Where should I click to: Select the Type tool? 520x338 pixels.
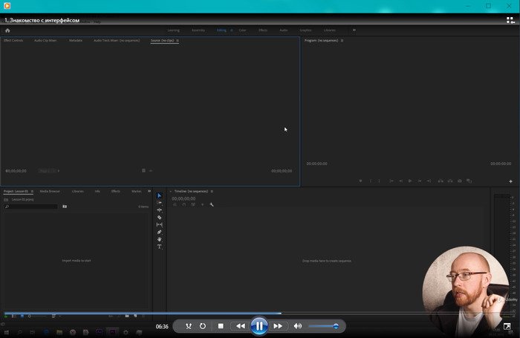(159, 247)
